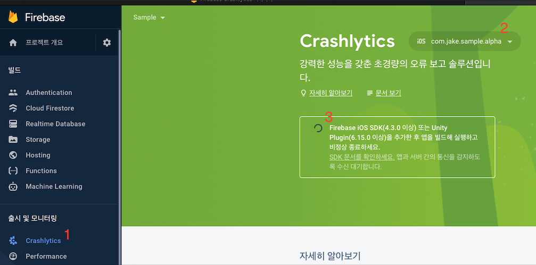
Task: Go to Authentication section
Action: pos(49,93)
